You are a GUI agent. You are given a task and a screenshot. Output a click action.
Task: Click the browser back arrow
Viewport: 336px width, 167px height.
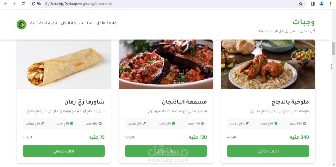(x=6, y=4)
